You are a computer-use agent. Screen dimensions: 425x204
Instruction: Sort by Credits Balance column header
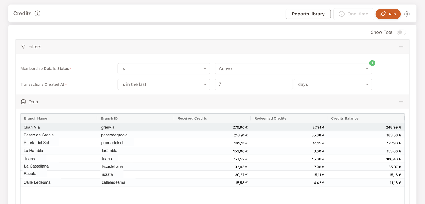tap(345, 118)
